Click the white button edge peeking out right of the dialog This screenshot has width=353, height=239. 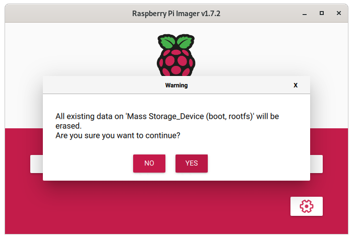click(x=316, y=164)
